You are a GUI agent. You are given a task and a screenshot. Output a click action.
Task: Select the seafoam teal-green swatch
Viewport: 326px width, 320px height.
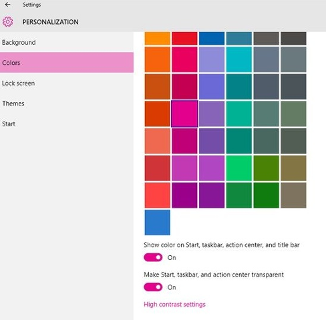pyautogui.click(x=239, y=114)
